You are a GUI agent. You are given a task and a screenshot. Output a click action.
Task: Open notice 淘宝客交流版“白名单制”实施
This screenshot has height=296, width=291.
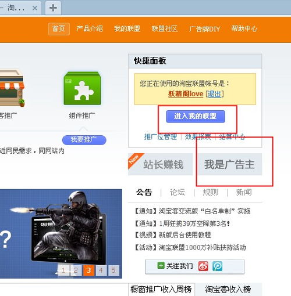[204, 211]
